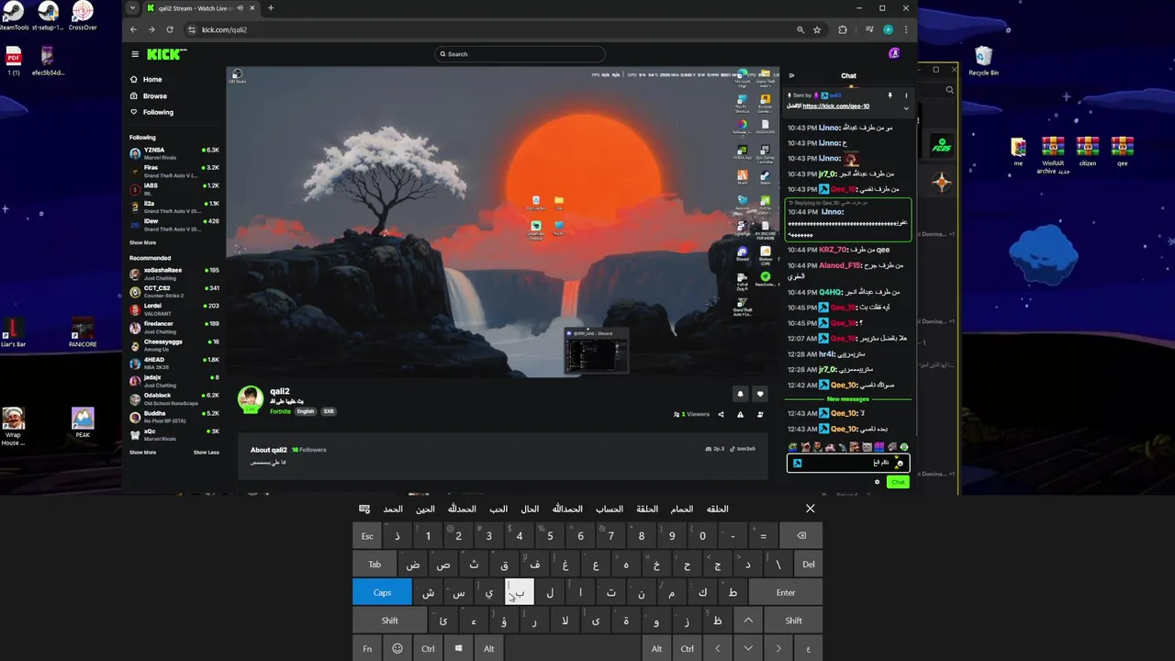Click the pin icon on the pinned message
1175x661 pixels.
click(x=890, y=95)
